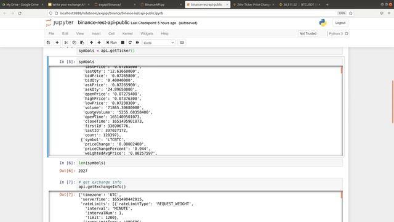Open the browser hamburger menu
Viewport: 394px width, 222px height.
point(389,13)
